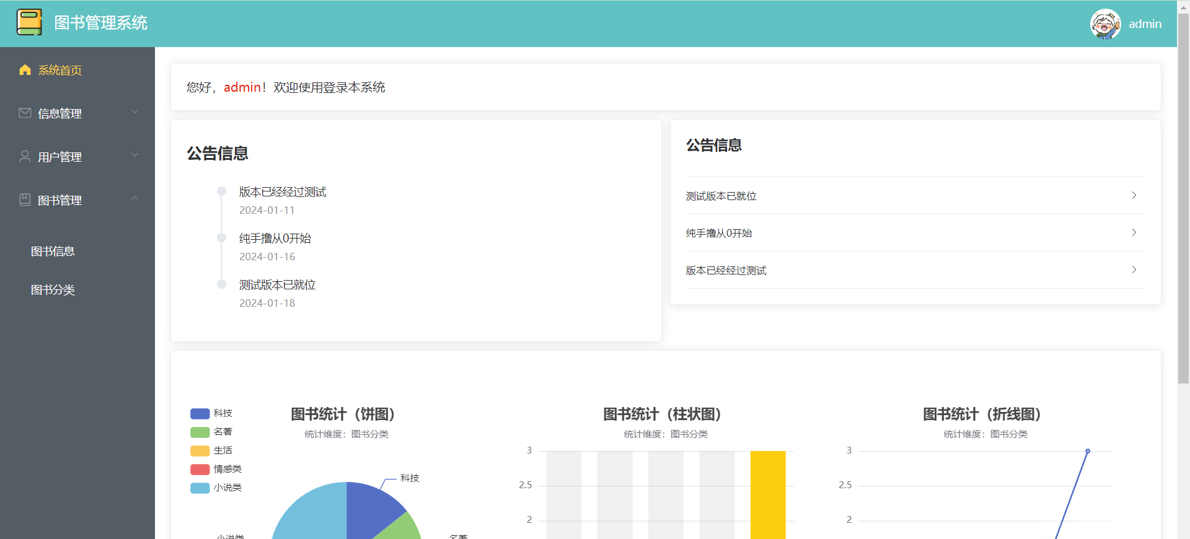Open the 版本已经经过测试 row chevron
Screen dimensions: 1190x539
pyautogui.click(x=1134, y=269)
